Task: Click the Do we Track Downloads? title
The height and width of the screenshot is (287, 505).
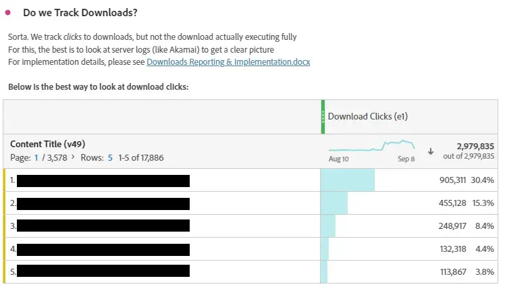Action: [80, 13]
